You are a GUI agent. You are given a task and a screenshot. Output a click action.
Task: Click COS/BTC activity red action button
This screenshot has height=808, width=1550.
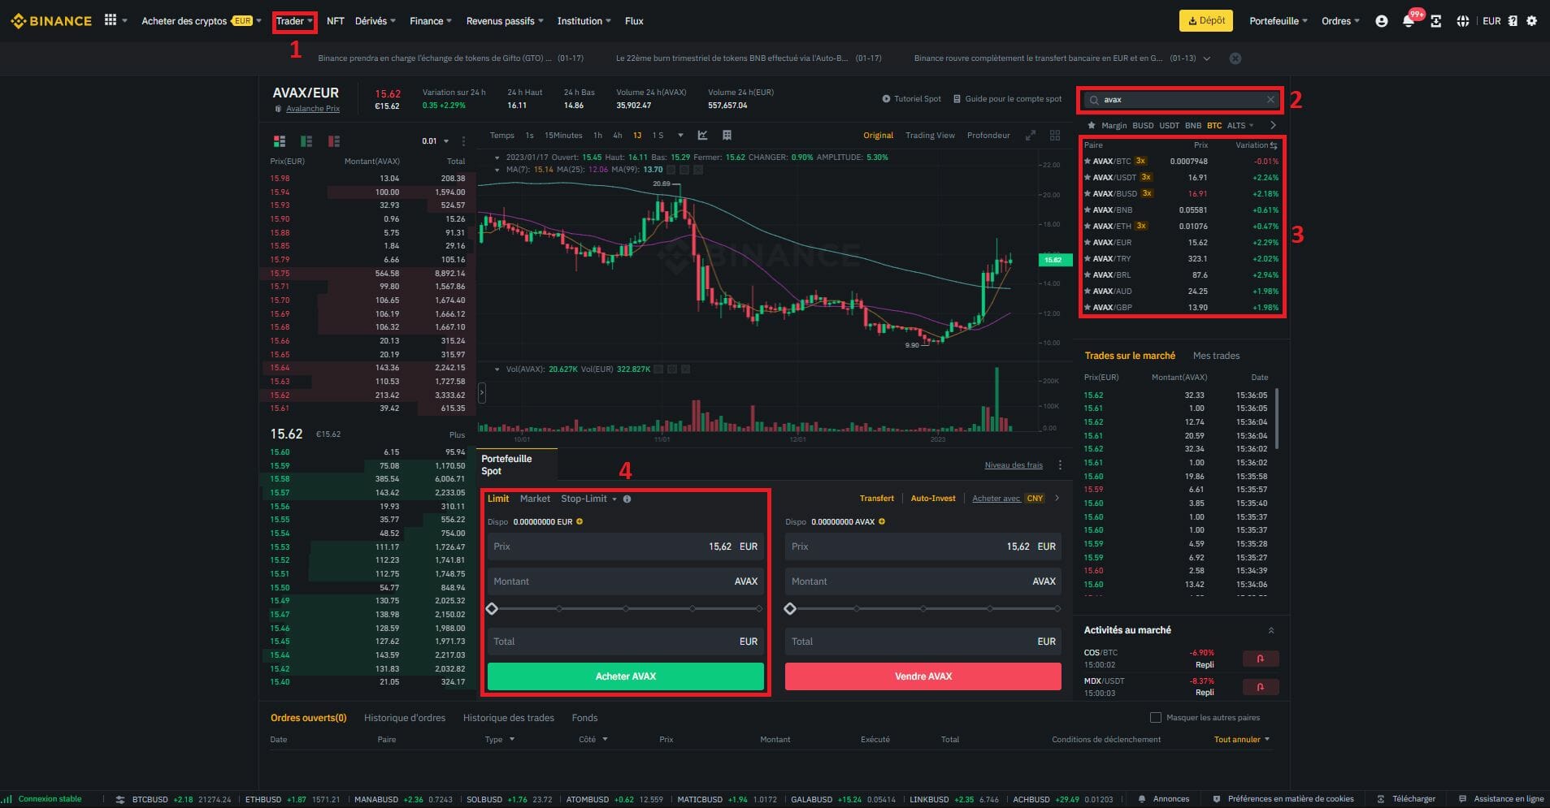1261,659
